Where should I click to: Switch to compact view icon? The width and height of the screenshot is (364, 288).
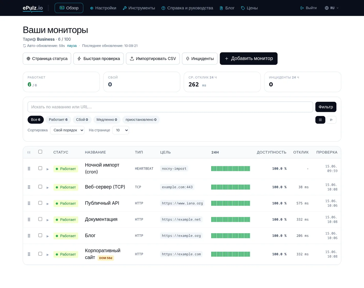point(331,120)
